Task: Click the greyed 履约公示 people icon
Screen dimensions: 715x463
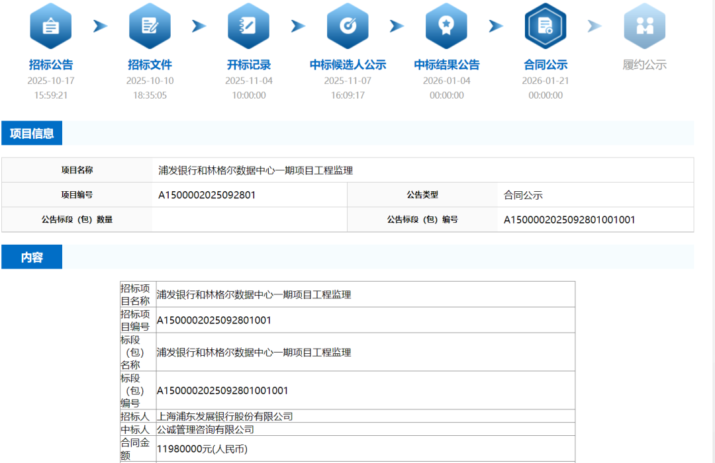Action: (644, 26)
